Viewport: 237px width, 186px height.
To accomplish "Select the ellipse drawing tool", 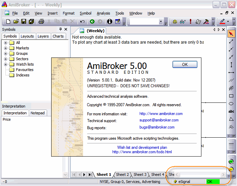I will tap(231, 104).
